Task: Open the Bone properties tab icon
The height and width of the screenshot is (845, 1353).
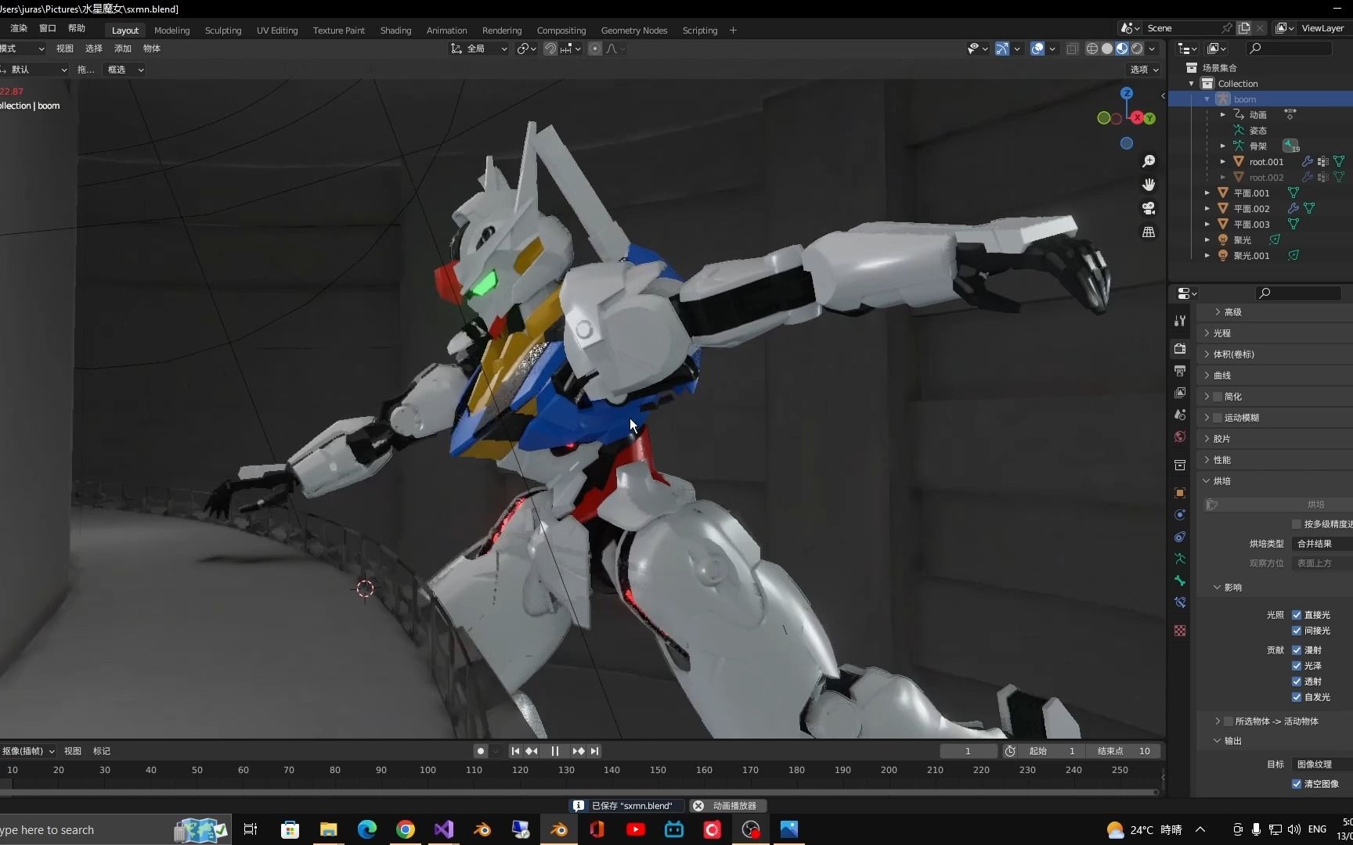Action: 1180,581
